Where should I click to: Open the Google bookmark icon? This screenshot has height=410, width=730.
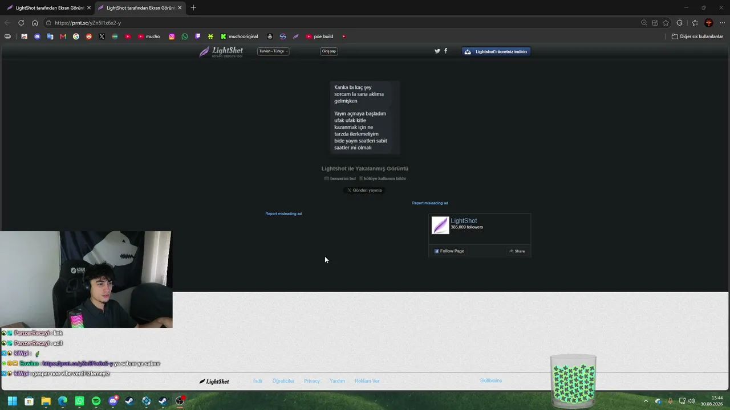[76, 36]
